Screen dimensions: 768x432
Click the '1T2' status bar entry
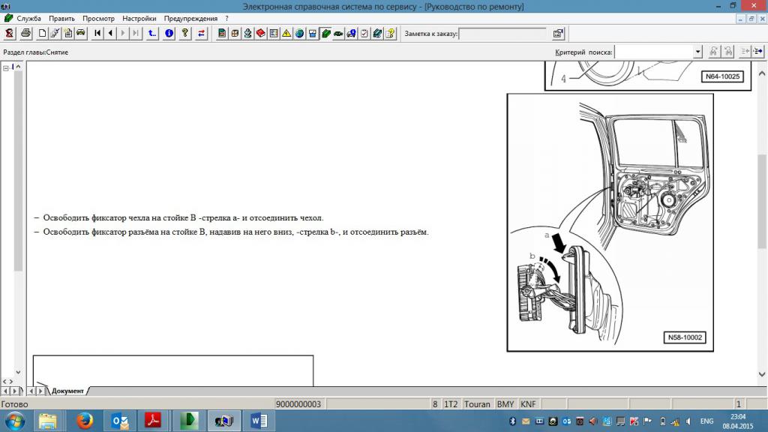point(451,404)
